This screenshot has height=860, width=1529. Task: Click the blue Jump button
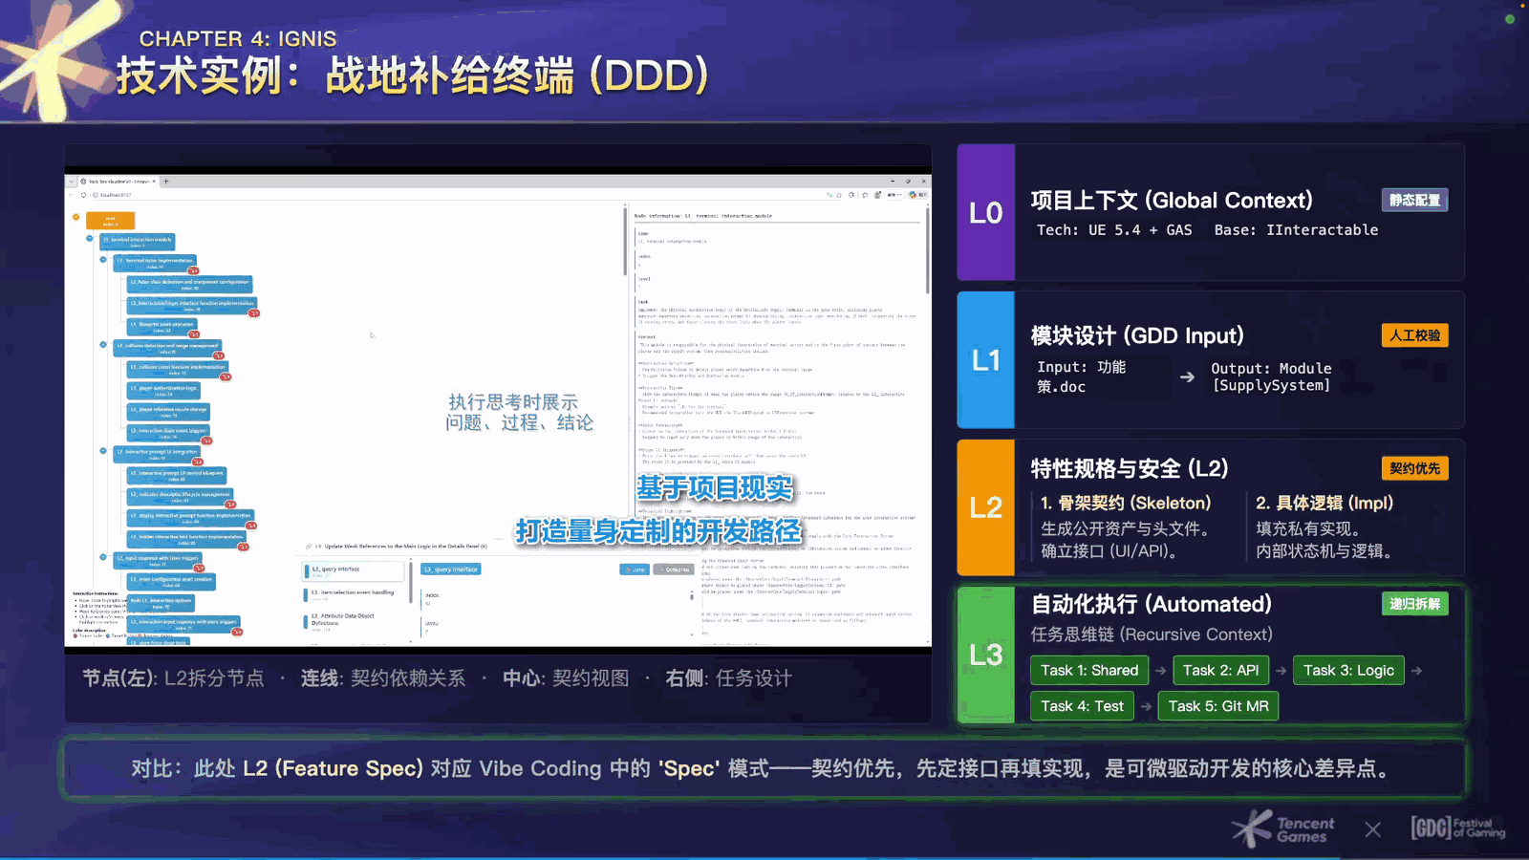(635, 570)
